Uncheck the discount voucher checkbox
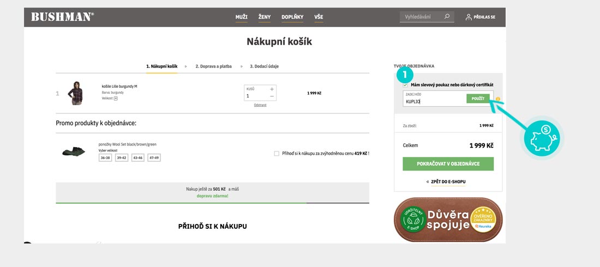The width and height of the screenshot is (600, 267). coord(405,85)
